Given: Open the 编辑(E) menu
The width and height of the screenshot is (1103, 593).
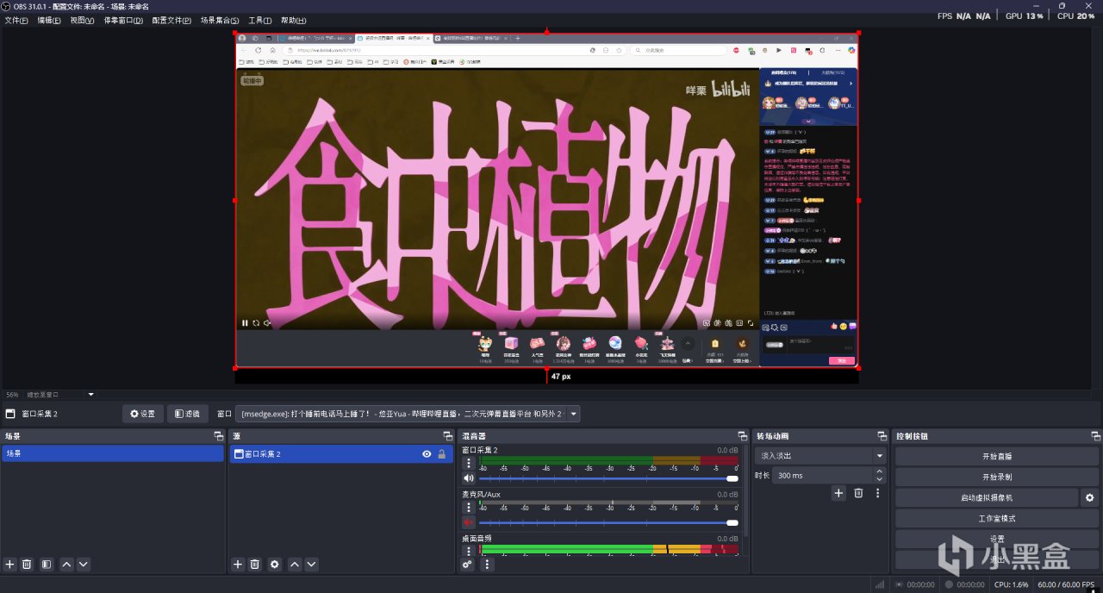Looking at the screenshot, I should point(49,20).
